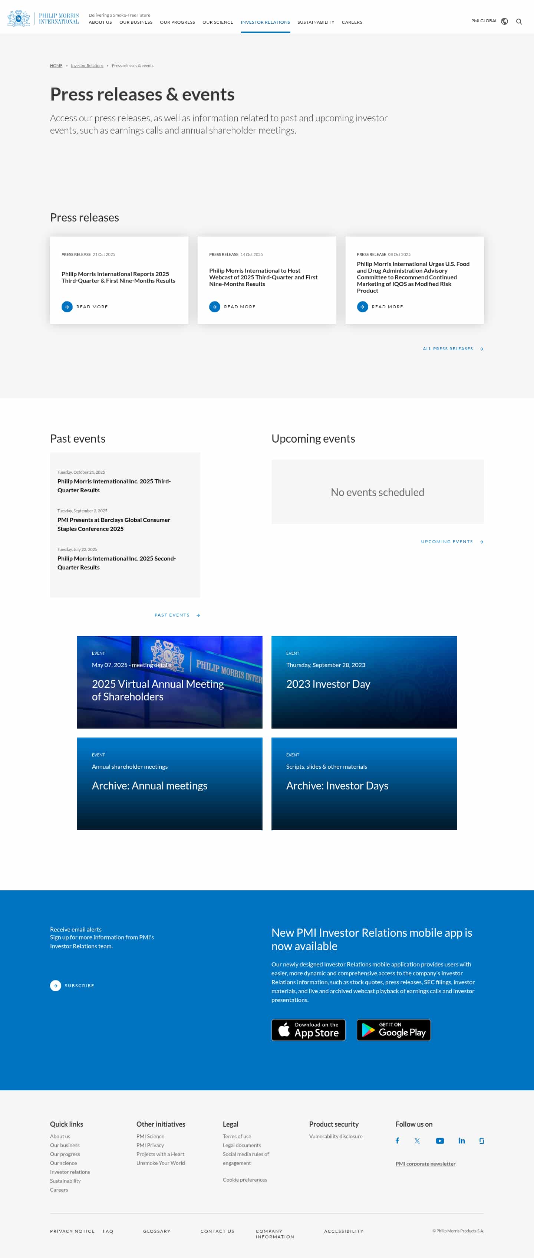Screen dimensions: 534x1258
Task: Open PMI Privacy under Other initiatives
Action: point(150,1145)
